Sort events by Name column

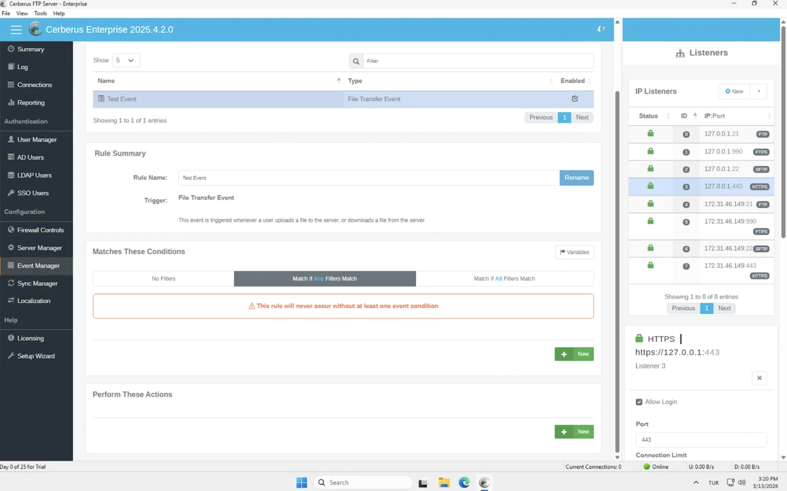coord(219,81)
